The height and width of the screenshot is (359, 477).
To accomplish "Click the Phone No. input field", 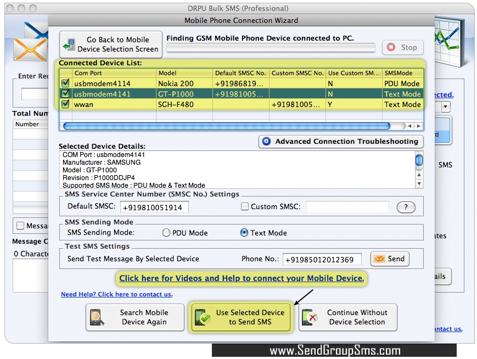I will click(x=322, y=259).
